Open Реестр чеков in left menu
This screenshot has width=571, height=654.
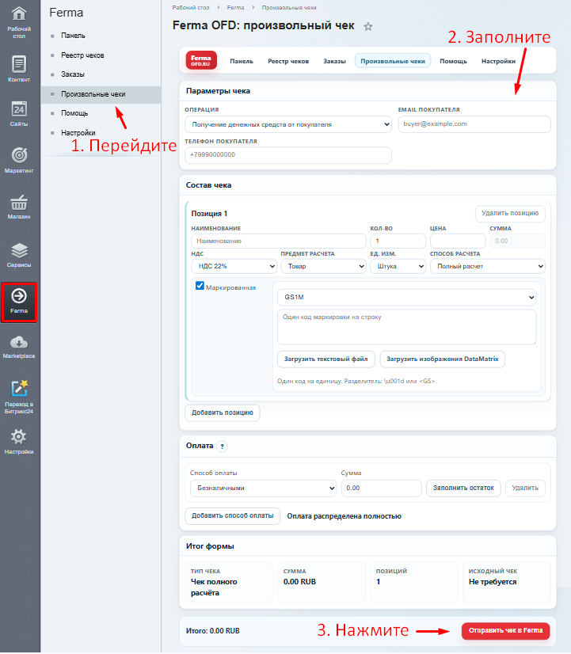[82, 55]
